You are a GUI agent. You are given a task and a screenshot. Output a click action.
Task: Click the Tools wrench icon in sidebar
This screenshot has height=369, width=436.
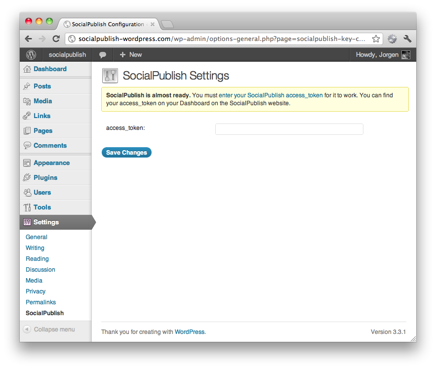[x=27, y=207]
